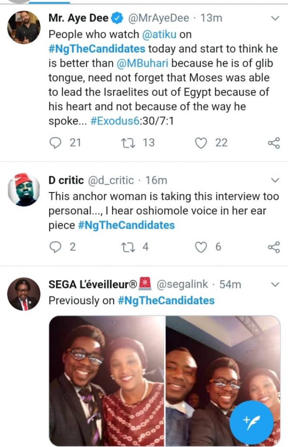Reply to Mr. Aye Dee's tweet
The image size is (288, 447).
54,143
